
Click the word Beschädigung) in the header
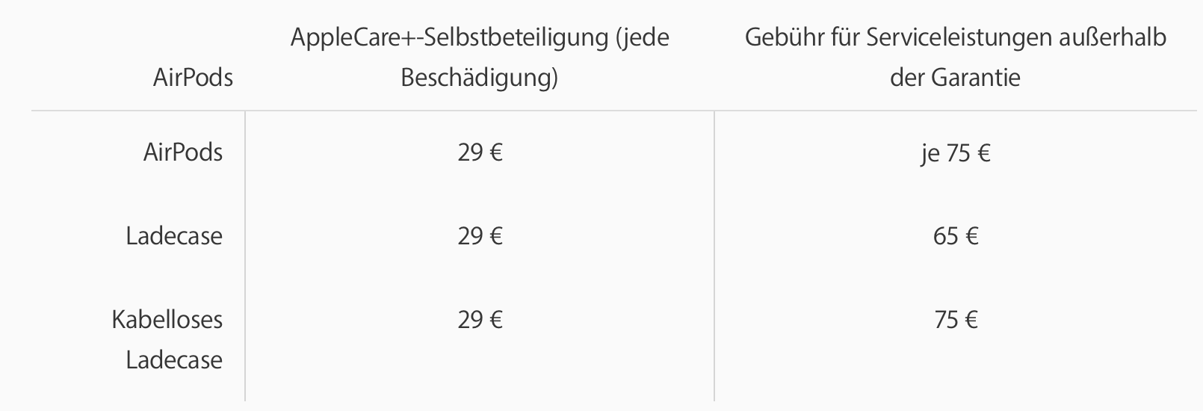coord(480,78)
